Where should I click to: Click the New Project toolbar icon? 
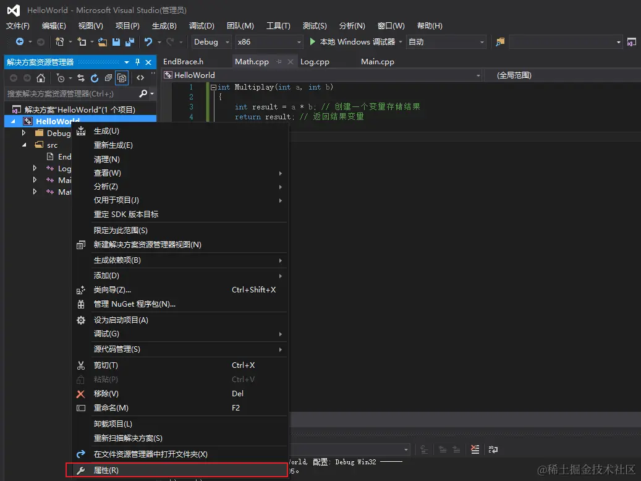click(60, 41)
